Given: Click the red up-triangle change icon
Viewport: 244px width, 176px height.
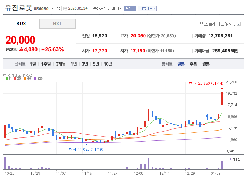Looking at the screenshot, I should 21,49.
